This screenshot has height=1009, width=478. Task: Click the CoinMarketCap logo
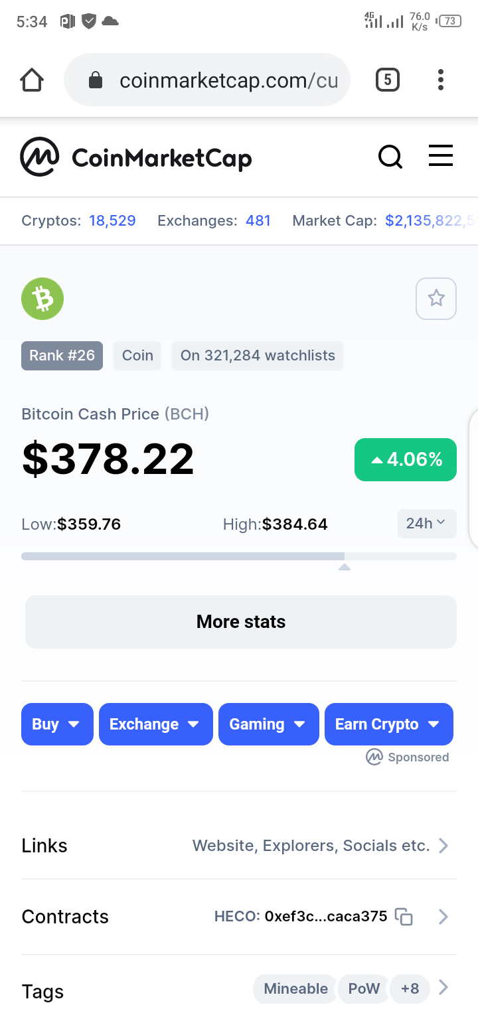tap(136, 157)
